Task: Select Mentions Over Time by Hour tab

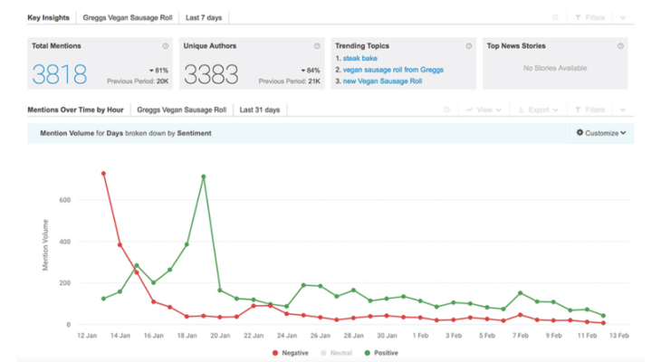Action: click(75, 110)
